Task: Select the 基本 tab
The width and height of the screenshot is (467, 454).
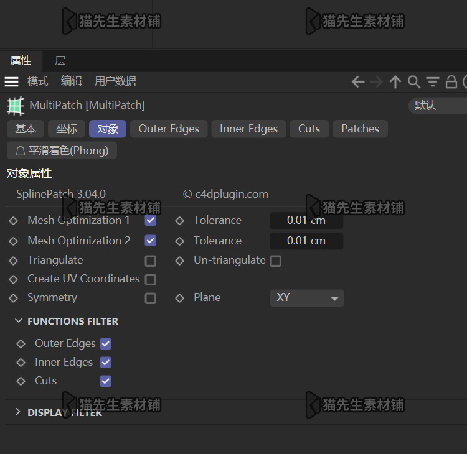Action: (26, 129)
